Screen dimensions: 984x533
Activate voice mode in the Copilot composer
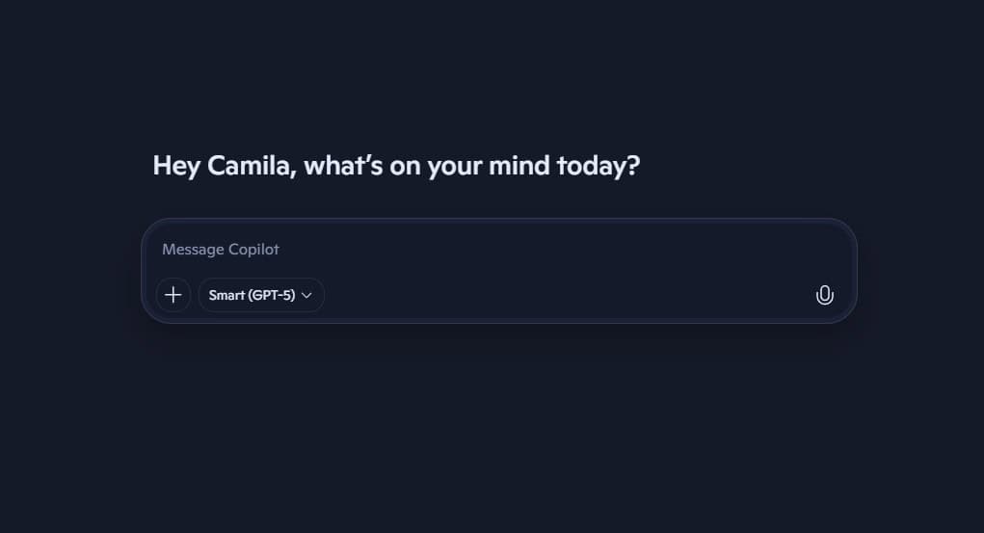click(x=824, y=295)
